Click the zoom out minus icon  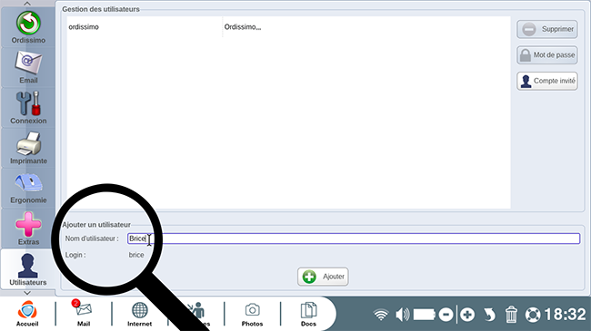point(446,315)
